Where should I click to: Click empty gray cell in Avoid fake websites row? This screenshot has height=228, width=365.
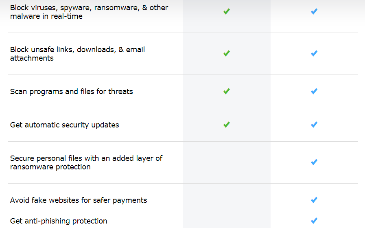pyautogui.click(x=227, y=200)
